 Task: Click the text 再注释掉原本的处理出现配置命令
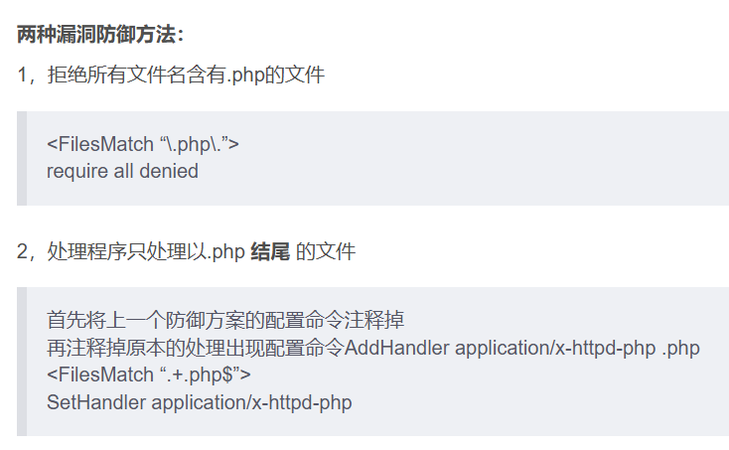click(196, 348)
